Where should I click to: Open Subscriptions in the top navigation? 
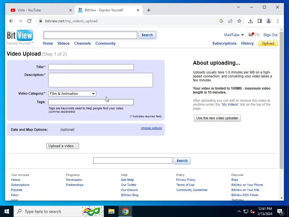[x=224, y=43]
